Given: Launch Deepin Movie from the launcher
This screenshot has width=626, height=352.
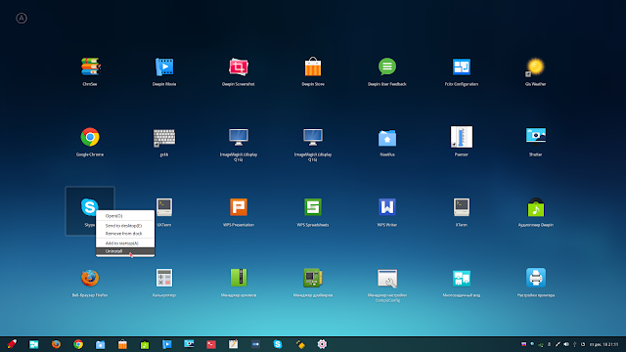Looking at the screenshot, I should pyautogui.click(x=164, y=66).
